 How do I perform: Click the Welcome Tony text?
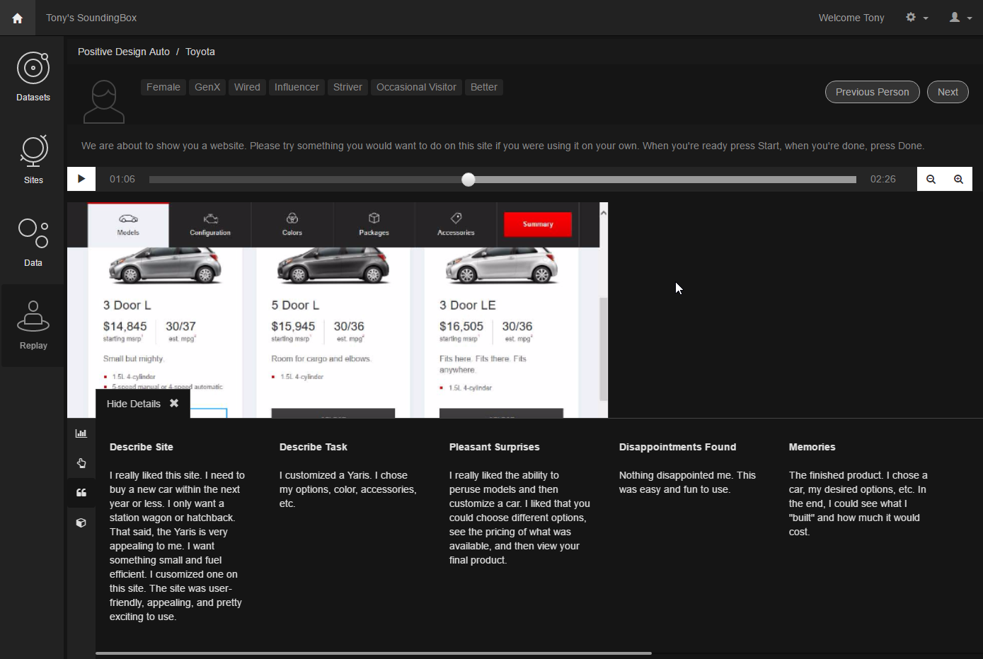click(851, 18)
